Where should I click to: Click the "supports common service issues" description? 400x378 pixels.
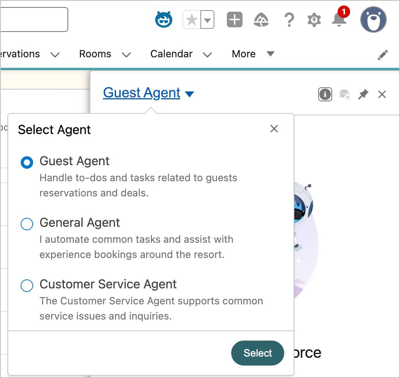click(151, 308)
